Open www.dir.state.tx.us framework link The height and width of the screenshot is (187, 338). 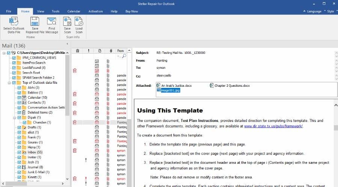click(x=273, y=126)
